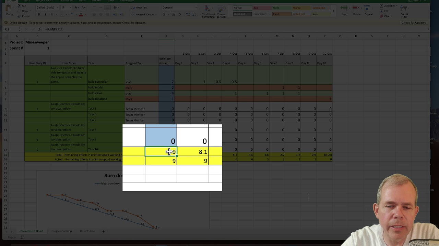Apply the Borders button
Viewport: 439px width, 246px height.
coord(62,14)
